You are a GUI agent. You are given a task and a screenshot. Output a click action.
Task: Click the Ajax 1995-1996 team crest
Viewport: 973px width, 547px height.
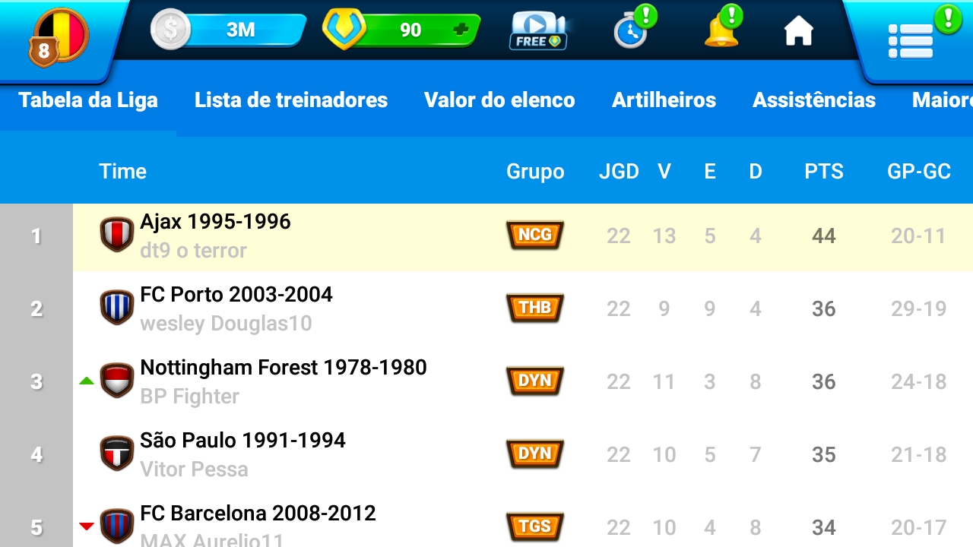117,235
